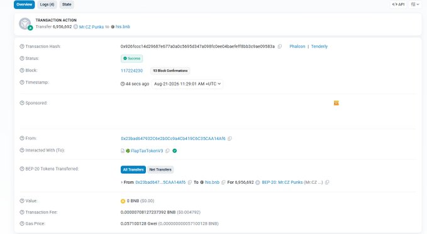The image size is (427, 234).
Task: Click the Success status badge
Action: 132,58
